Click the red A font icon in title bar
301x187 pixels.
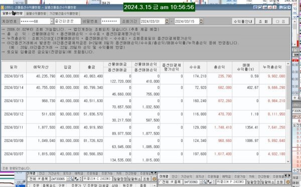[x=270, y=7]
